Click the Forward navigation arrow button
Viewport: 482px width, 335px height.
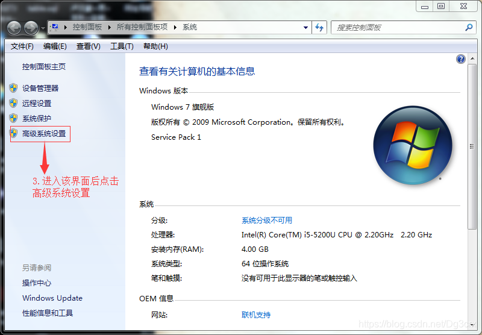point(31,28)
